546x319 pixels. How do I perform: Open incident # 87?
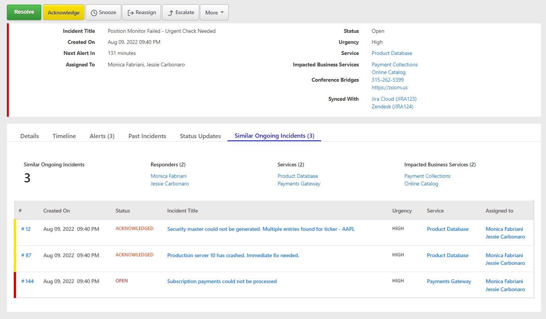click(x=26, y=255)
